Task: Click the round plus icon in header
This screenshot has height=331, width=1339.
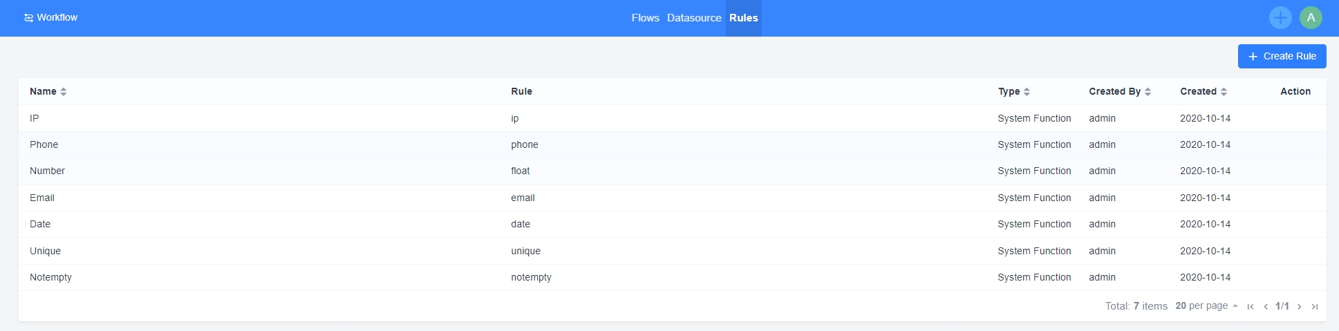Action: [x=1280, y=18]
